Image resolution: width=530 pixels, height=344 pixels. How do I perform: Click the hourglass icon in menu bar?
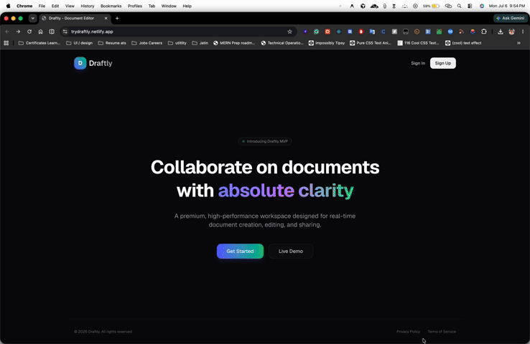(394, 6)
